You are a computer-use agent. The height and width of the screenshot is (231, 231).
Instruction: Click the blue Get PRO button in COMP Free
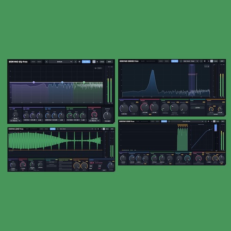(164, 122)
